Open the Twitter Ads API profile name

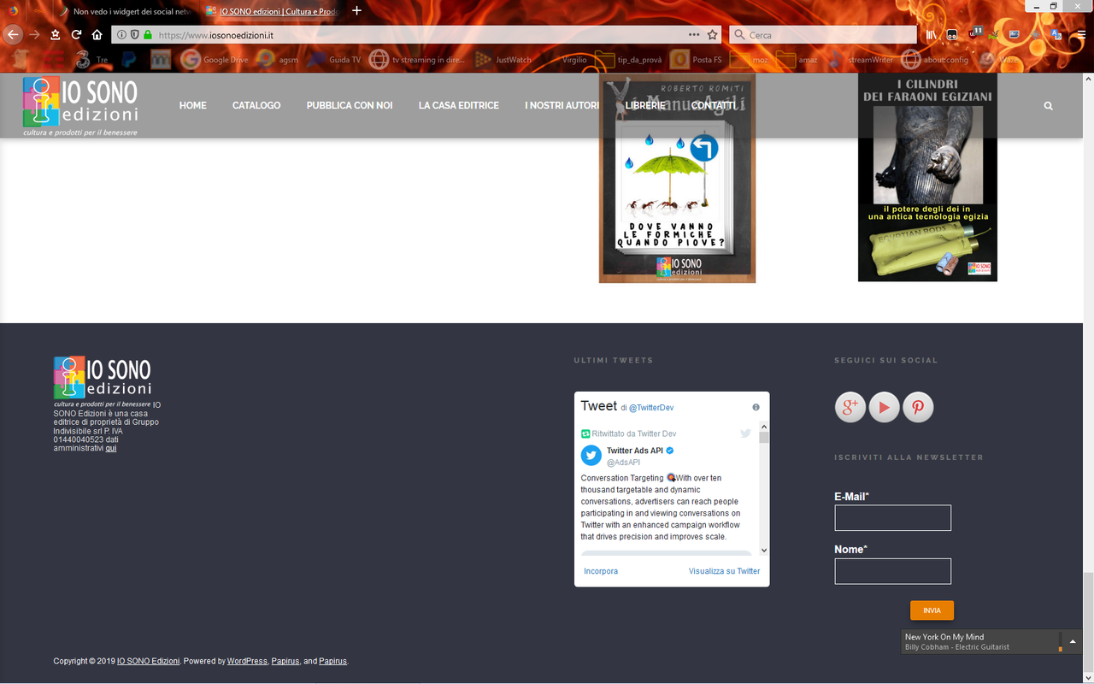(x=635, y=451)
